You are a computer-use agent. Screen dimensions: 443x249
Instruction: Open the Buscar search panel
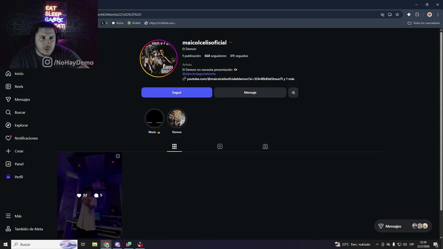[16, 112]
